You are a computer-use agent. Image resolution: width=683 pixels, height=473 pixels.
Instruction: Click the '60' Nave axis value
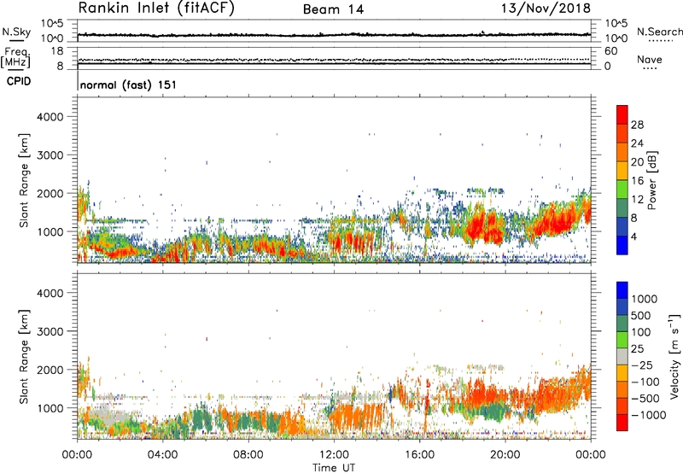pos(611,51)
